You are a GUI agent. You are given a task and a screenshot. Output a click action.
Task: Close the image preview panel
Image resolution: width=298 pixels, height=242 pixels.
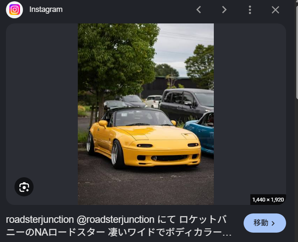(275, 10)
